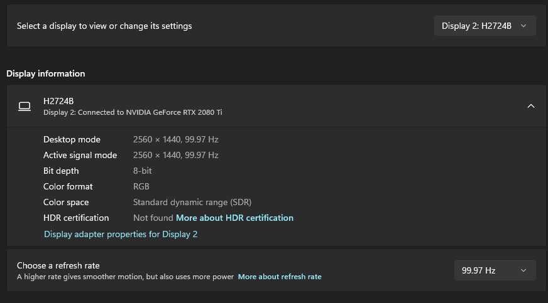Click the Connected to NVIDIA GeForce subtitle

click(133, 112)
